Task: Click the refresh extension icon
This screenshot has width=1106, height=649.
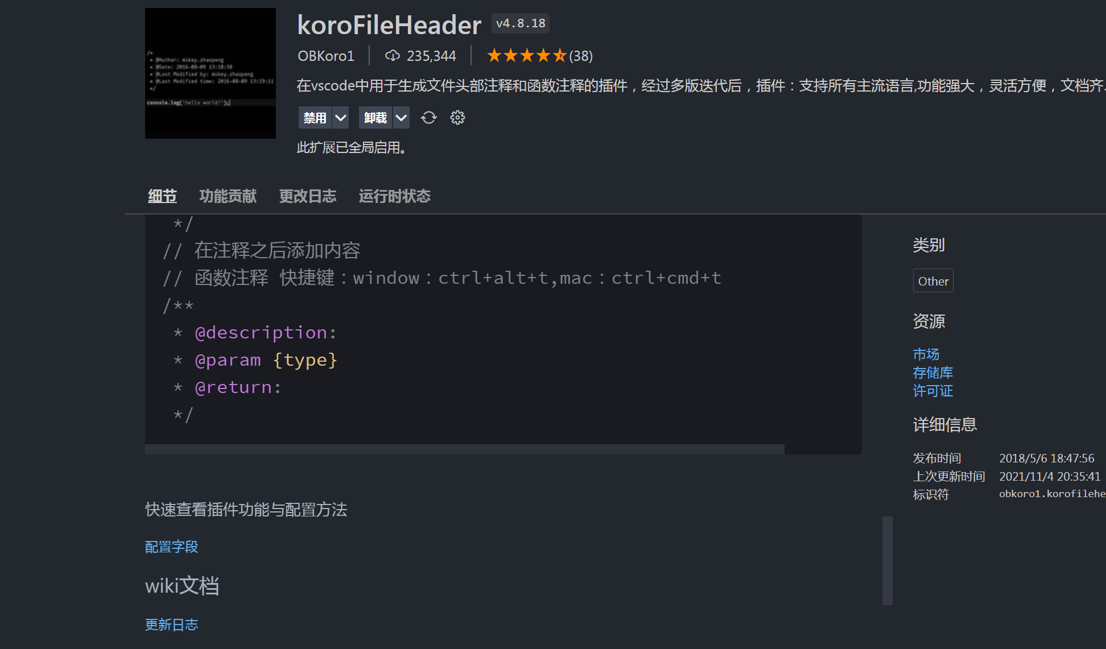Action: (428, 117)
